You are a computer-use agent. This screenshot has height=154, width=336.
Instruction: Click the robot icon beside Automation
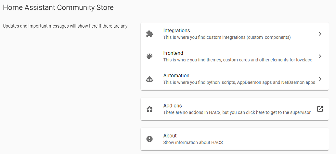[149, 79]
